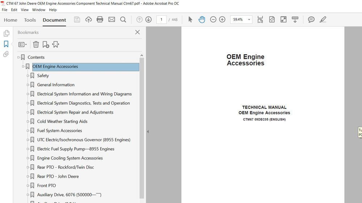This screenshot has height=203, width=362.
Task: Close the Bookmarks panel
Action: 137,32
